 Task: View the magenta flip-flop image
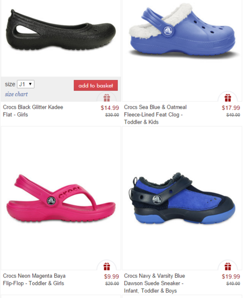point(61,198)
